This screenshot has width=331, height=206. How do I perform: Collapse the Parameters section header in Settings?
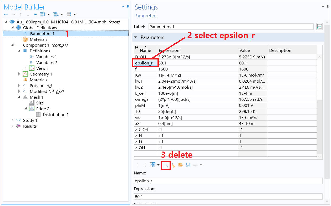click(x=135, y=37)
